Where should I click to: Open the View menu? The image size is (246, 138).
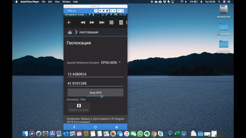[57, 2]
